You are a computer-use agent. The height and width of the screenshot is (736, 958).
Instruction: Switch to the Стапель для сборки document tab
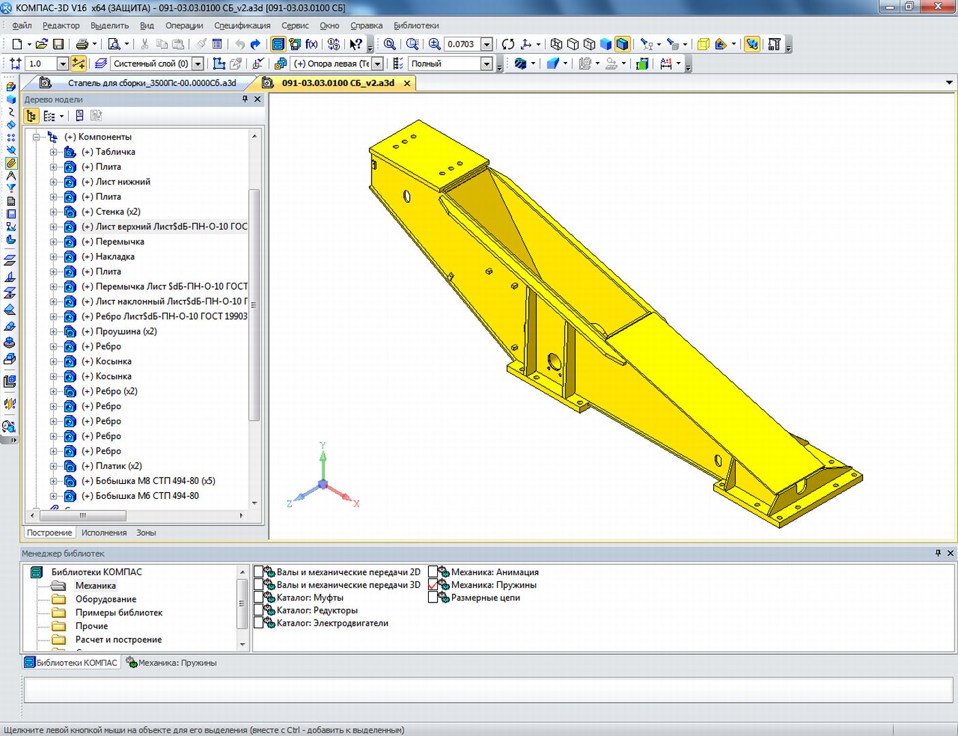point(151,83)
